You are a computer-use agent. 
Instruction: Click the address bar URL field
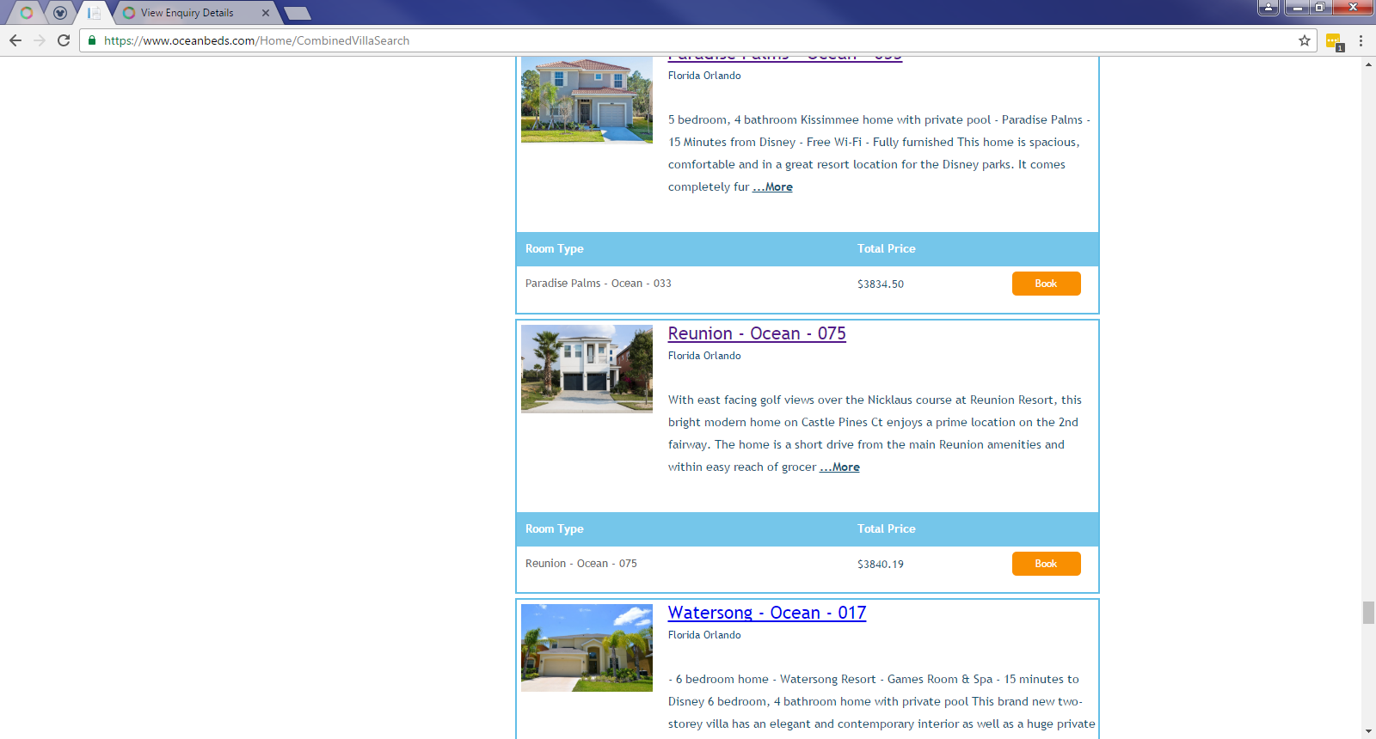697,40
